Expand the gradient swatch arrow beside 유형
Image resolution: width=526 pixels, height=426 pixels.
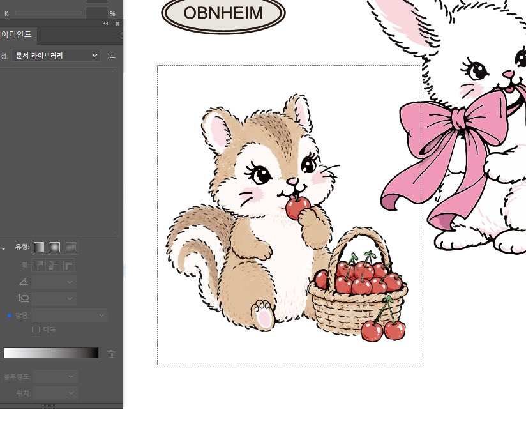point(3,250)
